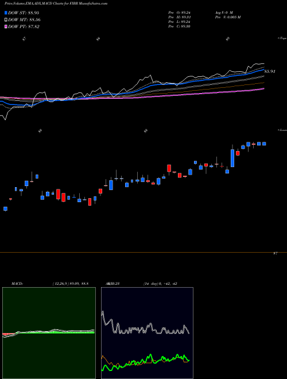Click the Pre O: 89.24 value

point(180,13)
